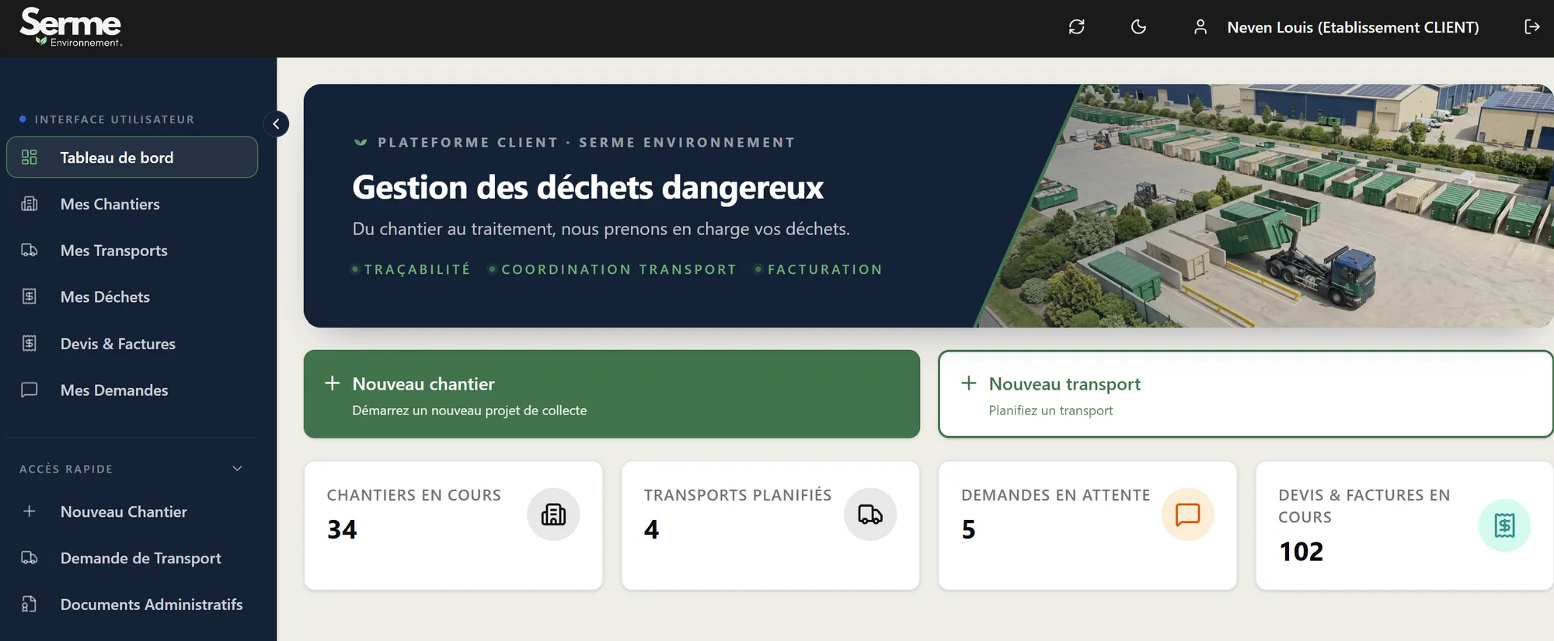Click the Devis & Factures value 102

[x=1301, y=552]
